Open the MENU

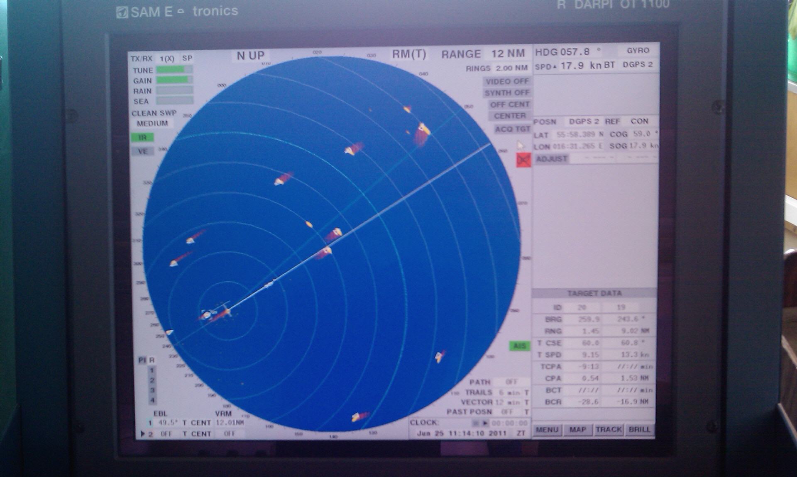(x=547, y=430)
